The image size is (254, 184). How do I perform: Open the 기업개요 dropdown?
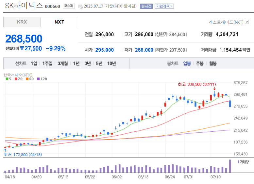tap(164, 6)
